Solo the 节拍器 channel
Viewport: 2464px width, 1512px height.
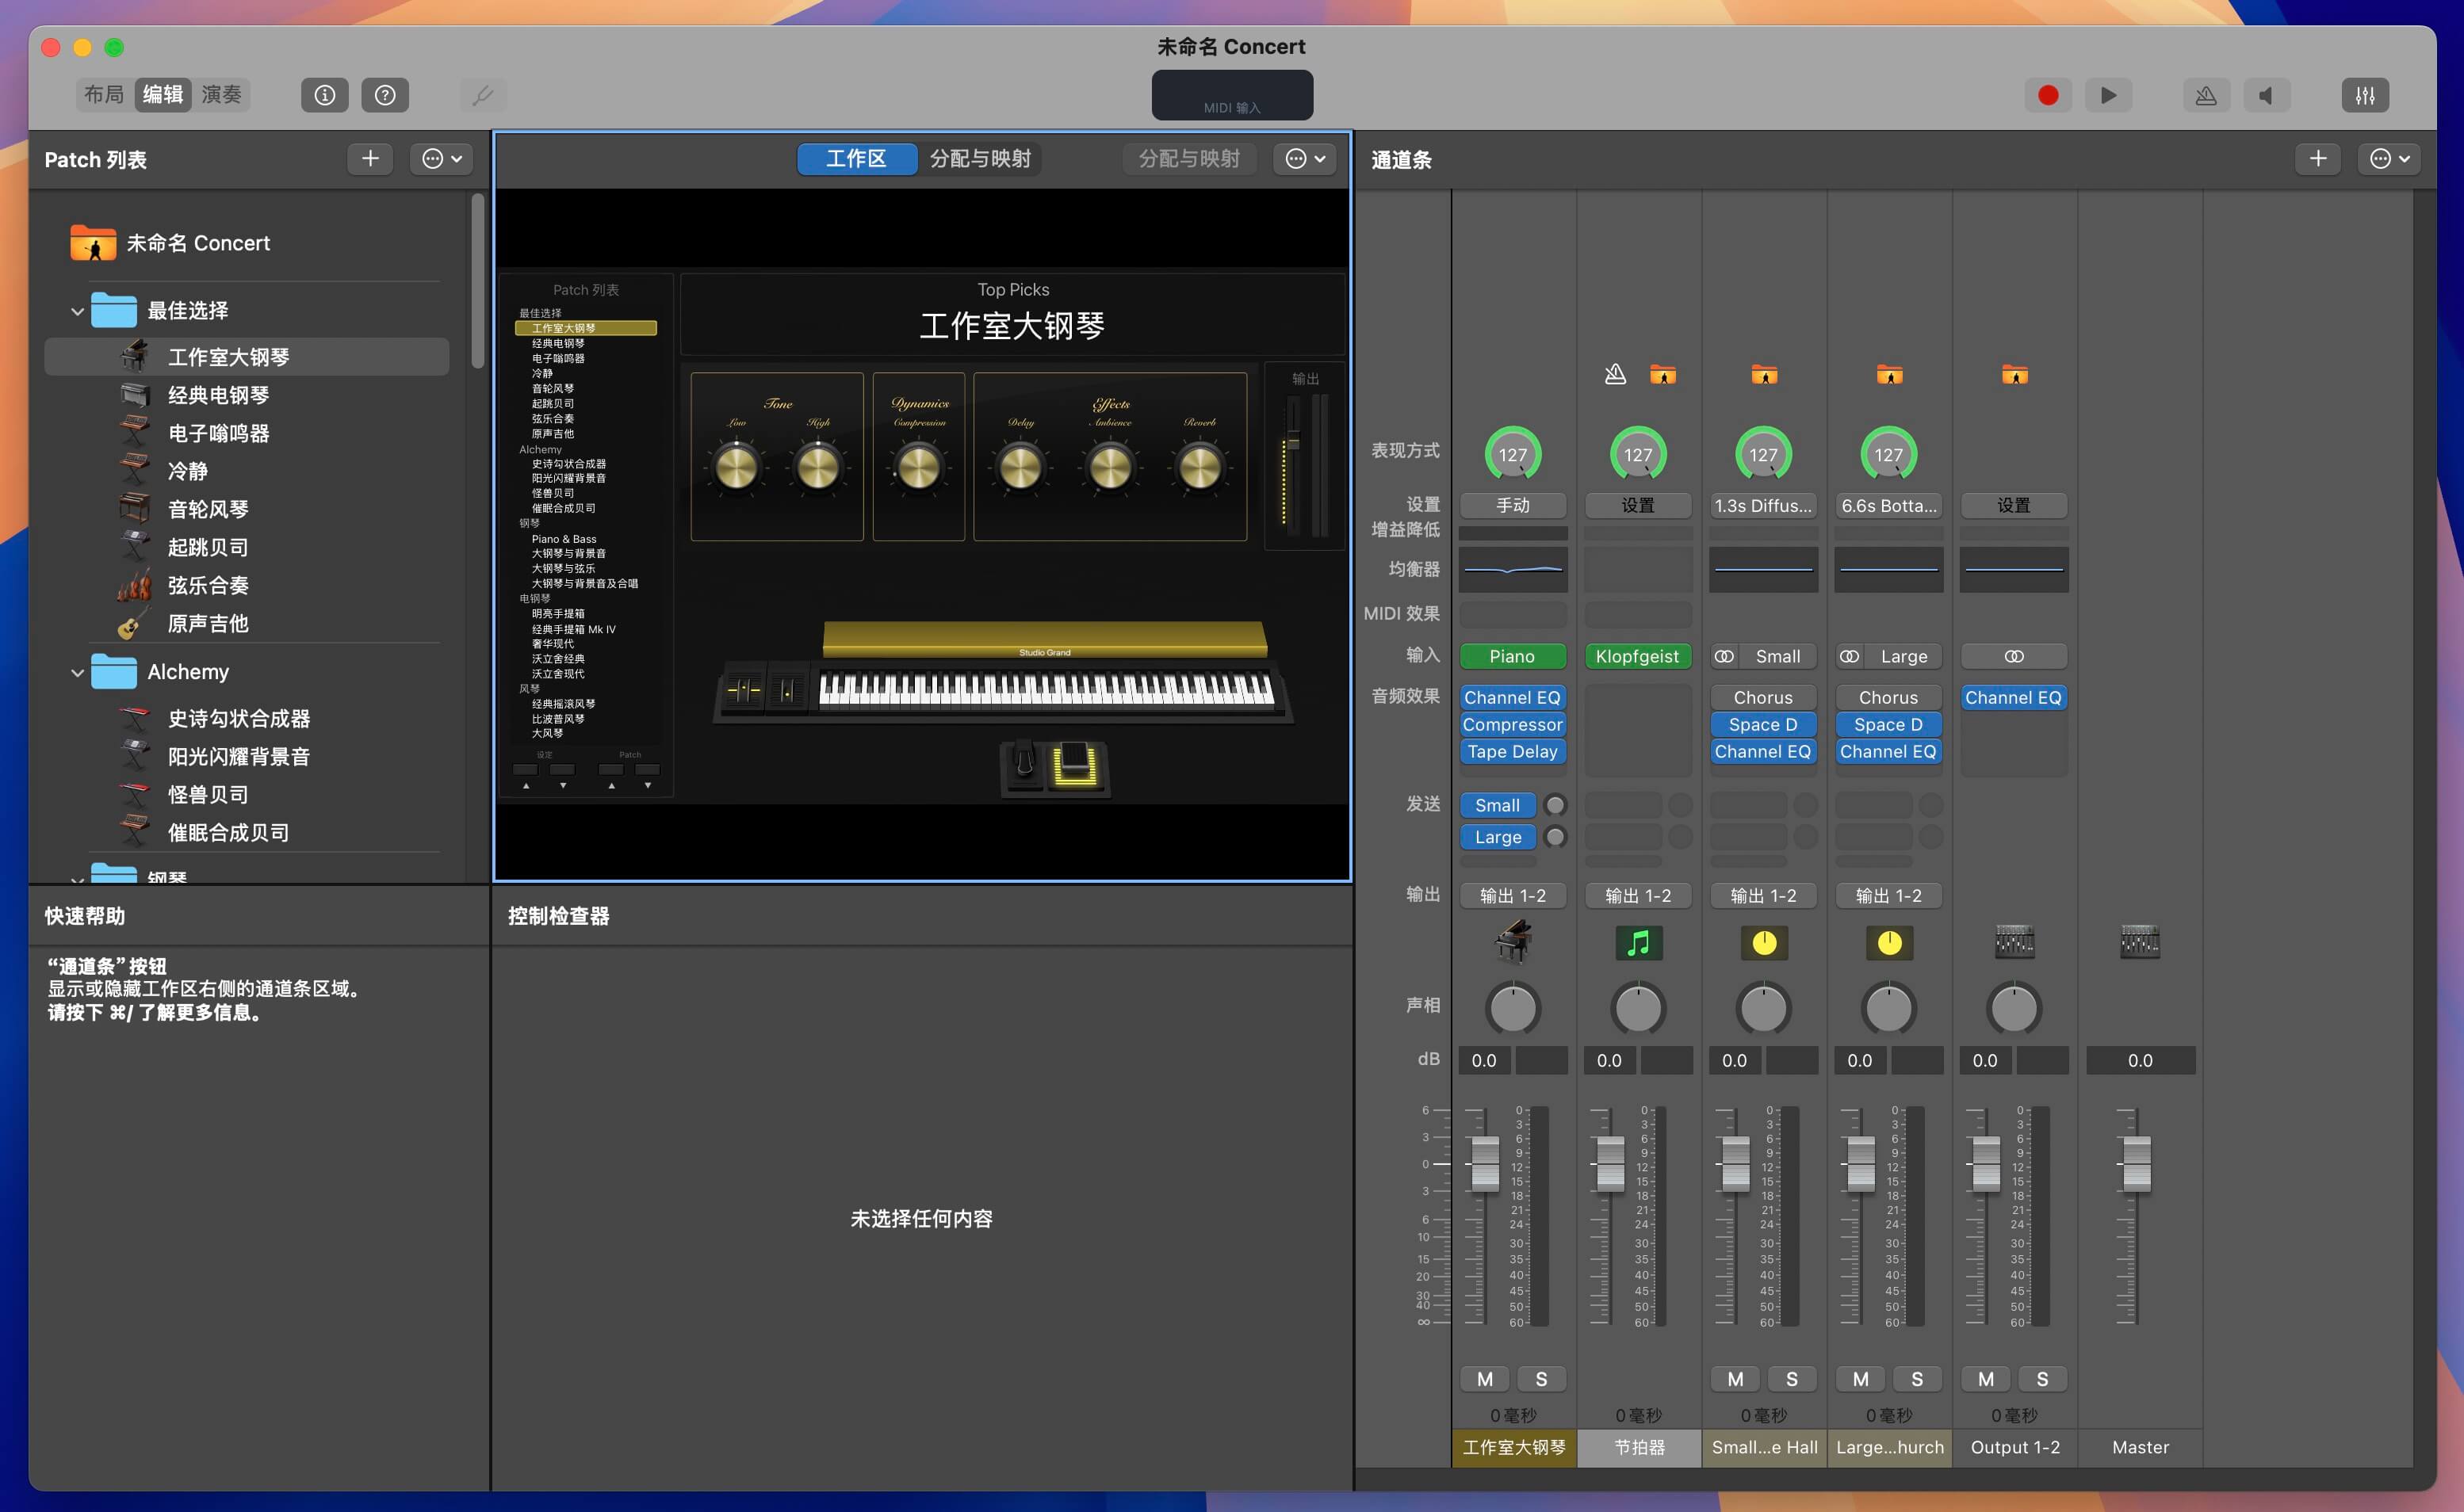[1666, 1378]
